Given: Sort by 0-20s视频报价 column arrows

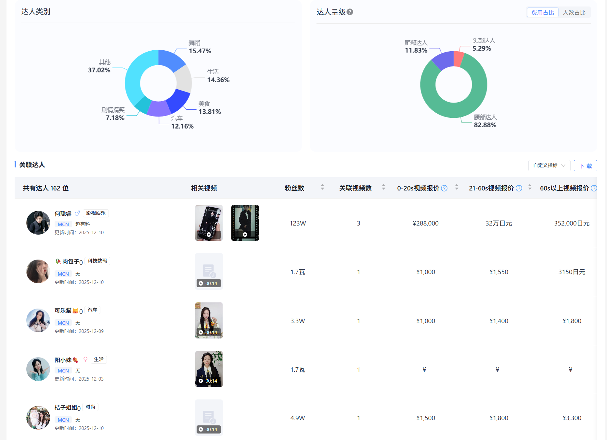Looking at the screenshot, I should 457,187.
